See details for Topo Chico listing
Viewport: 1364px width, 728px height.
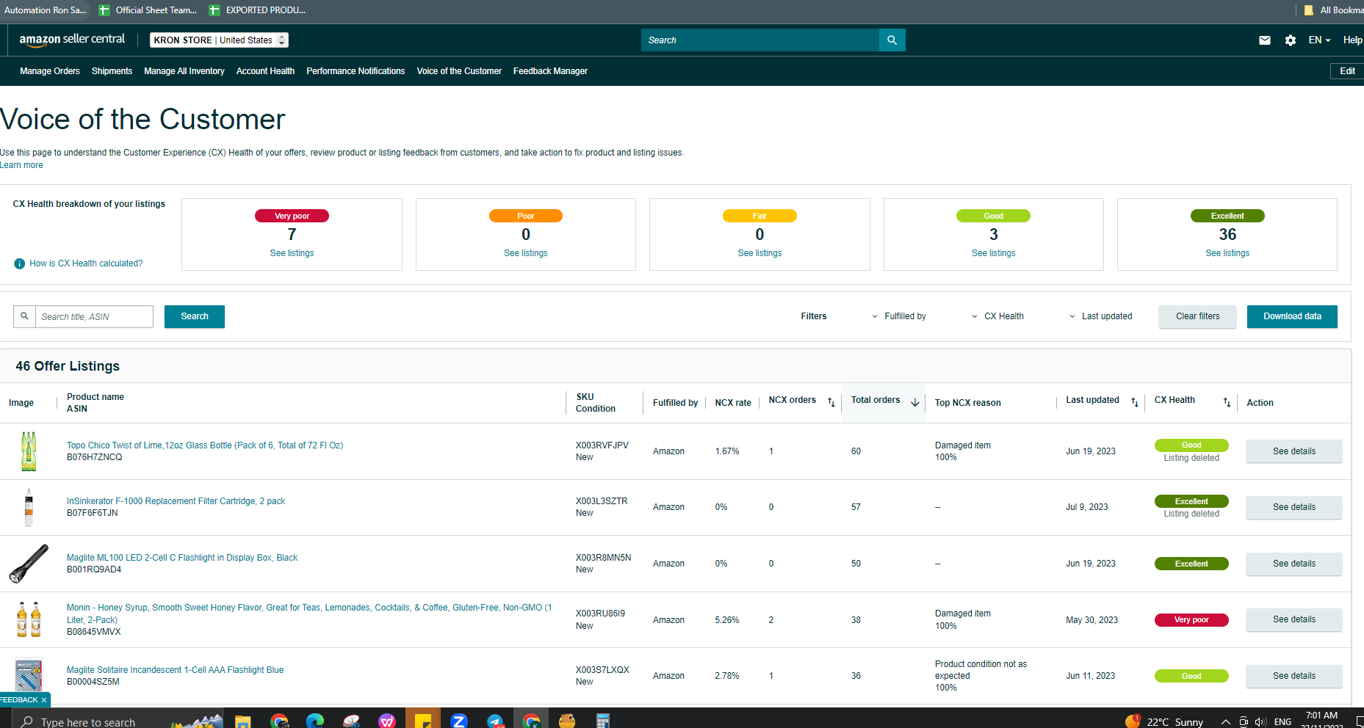coord(1293,451)
